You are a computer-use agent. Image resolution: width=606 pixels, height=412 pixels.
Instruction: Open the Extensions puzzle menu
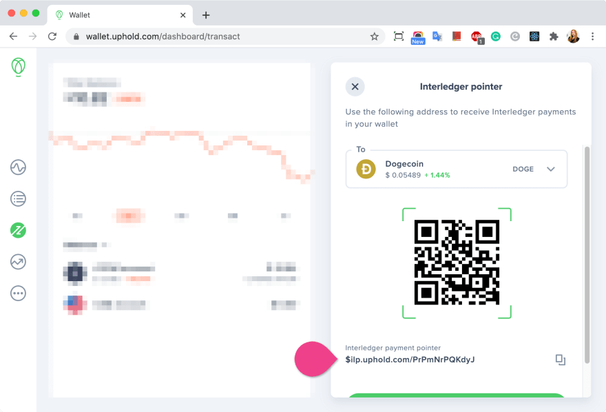point(554,37)
